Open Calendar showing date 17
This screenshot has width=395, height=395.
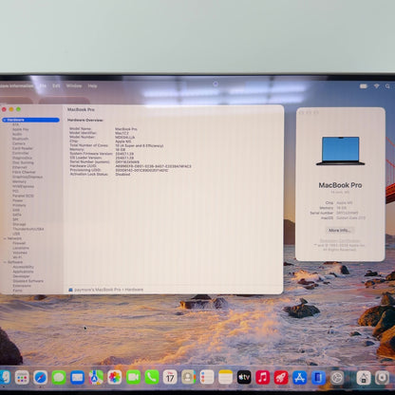pos(170,377)
